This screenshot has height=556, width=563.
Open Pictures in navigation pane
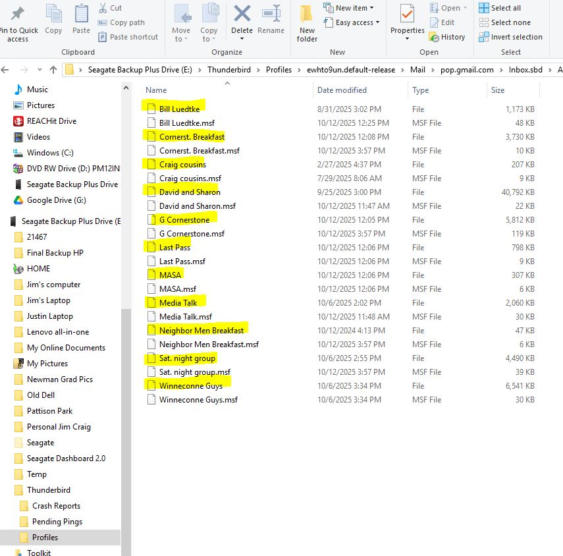pos(34,105)
